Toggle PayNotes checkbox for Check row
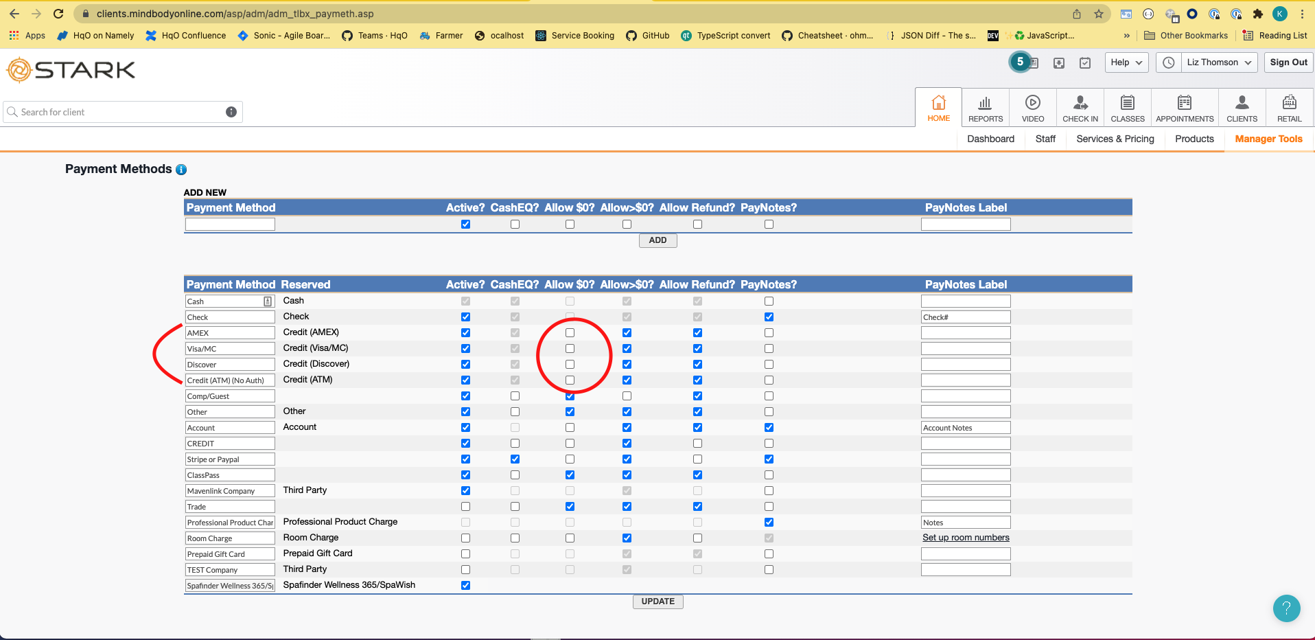1315x640 pixels. coord(769,317)
